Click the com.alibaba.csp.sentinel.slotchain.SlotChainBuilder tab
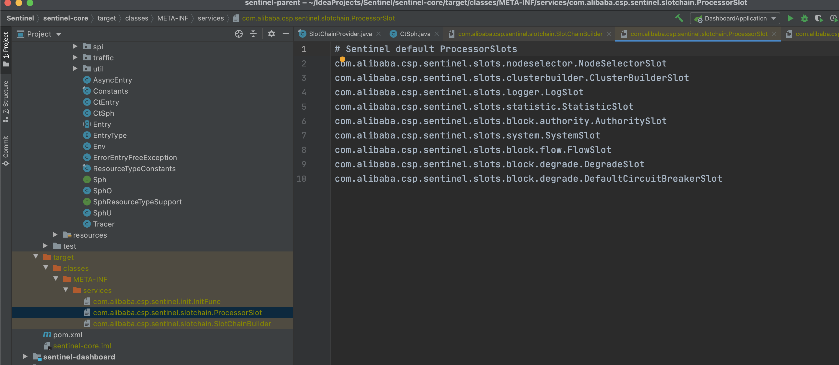Image resolution: width=839 pixels, height=365 pixels. pos(530,34)
